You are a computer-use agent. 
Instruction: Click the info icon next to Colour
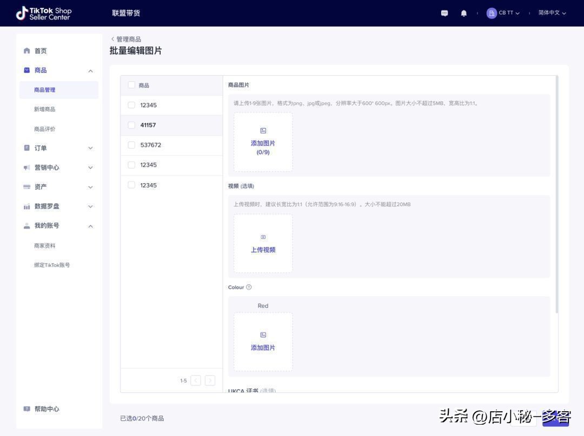pyautogui.click(x=248, y=286)
